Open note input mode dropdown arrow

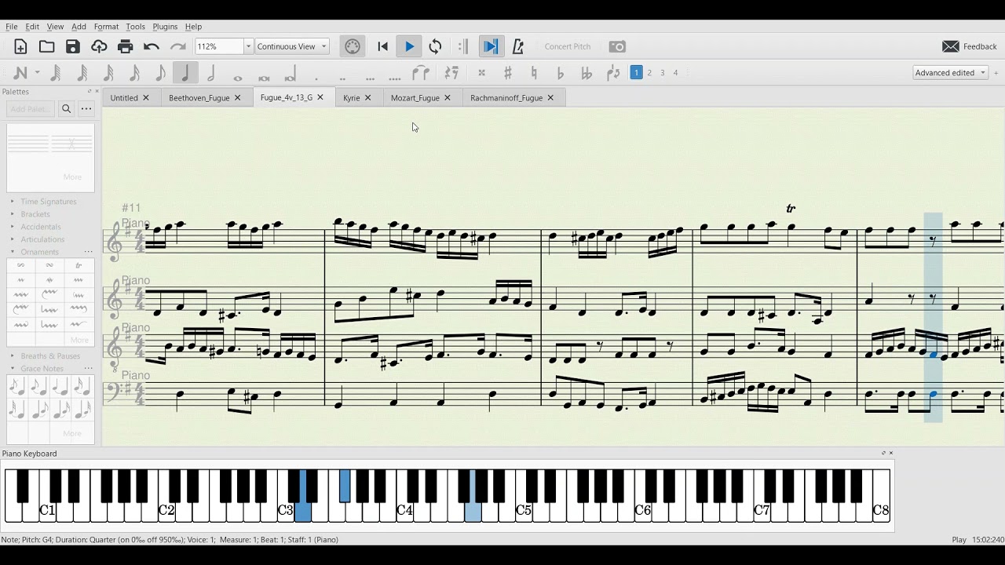tap(37, 73)
